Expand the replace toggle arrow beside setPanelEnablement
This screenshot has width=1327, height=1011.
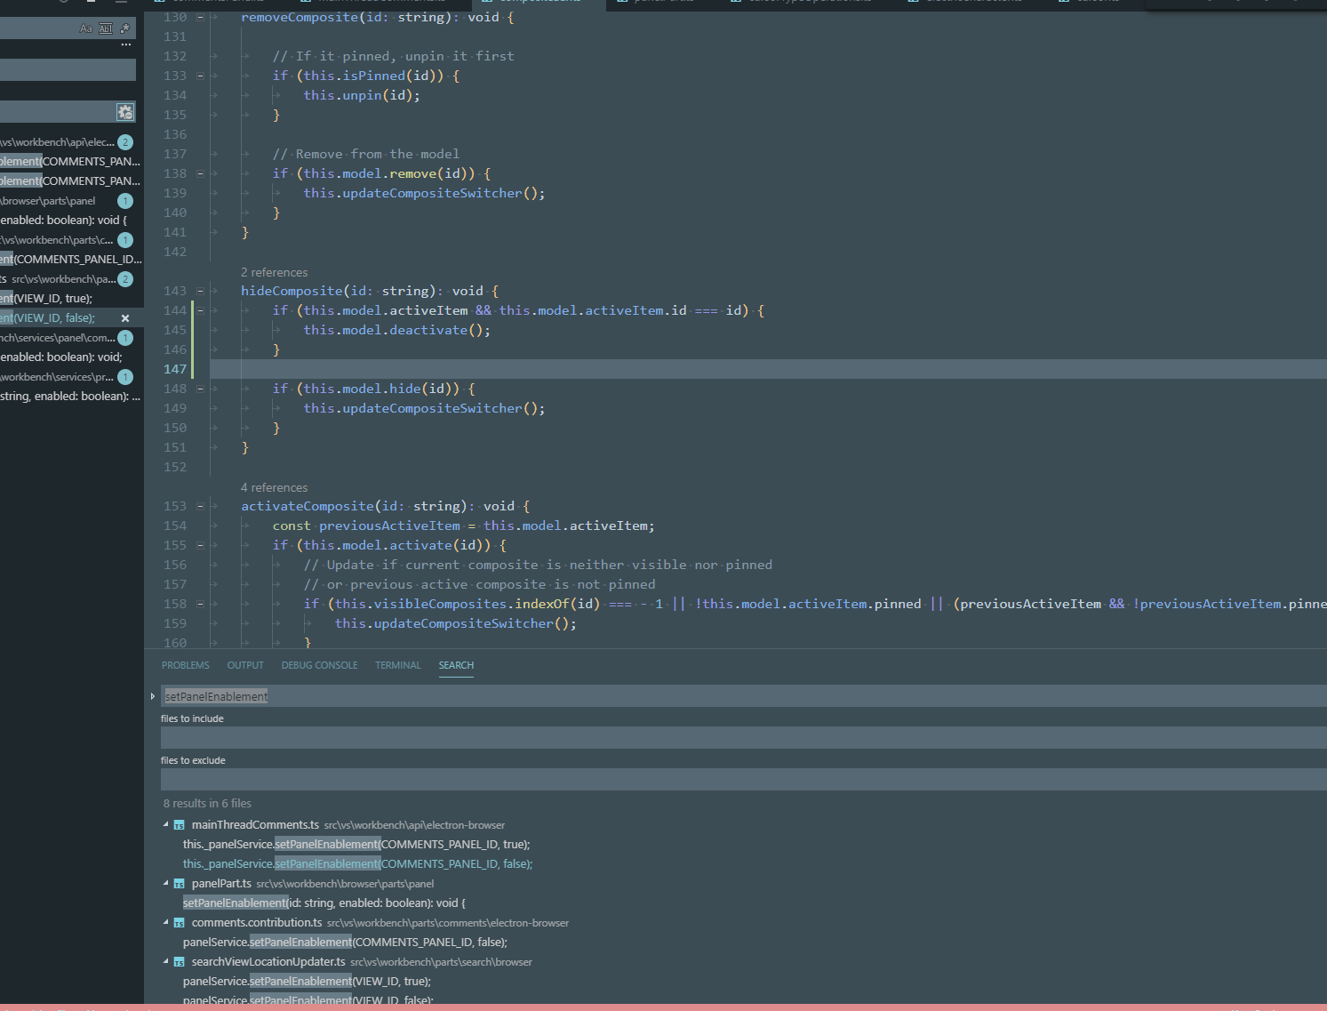click(x=153, y=696)
